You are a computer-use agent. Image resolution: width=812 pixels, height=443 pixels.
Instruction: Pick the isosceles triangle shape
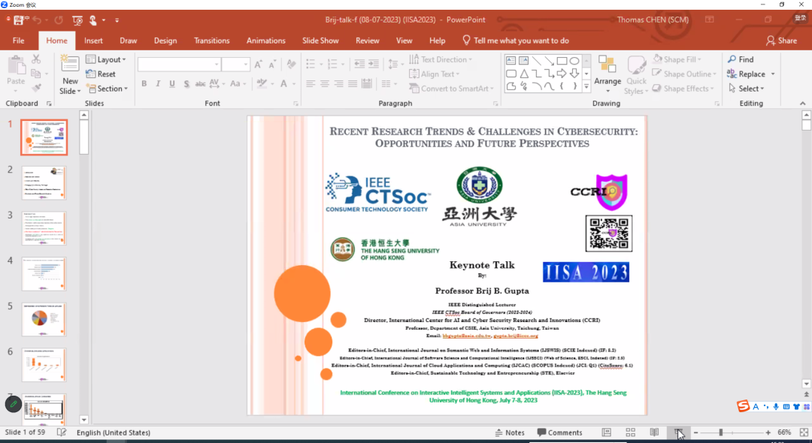[x=524, y=74]
